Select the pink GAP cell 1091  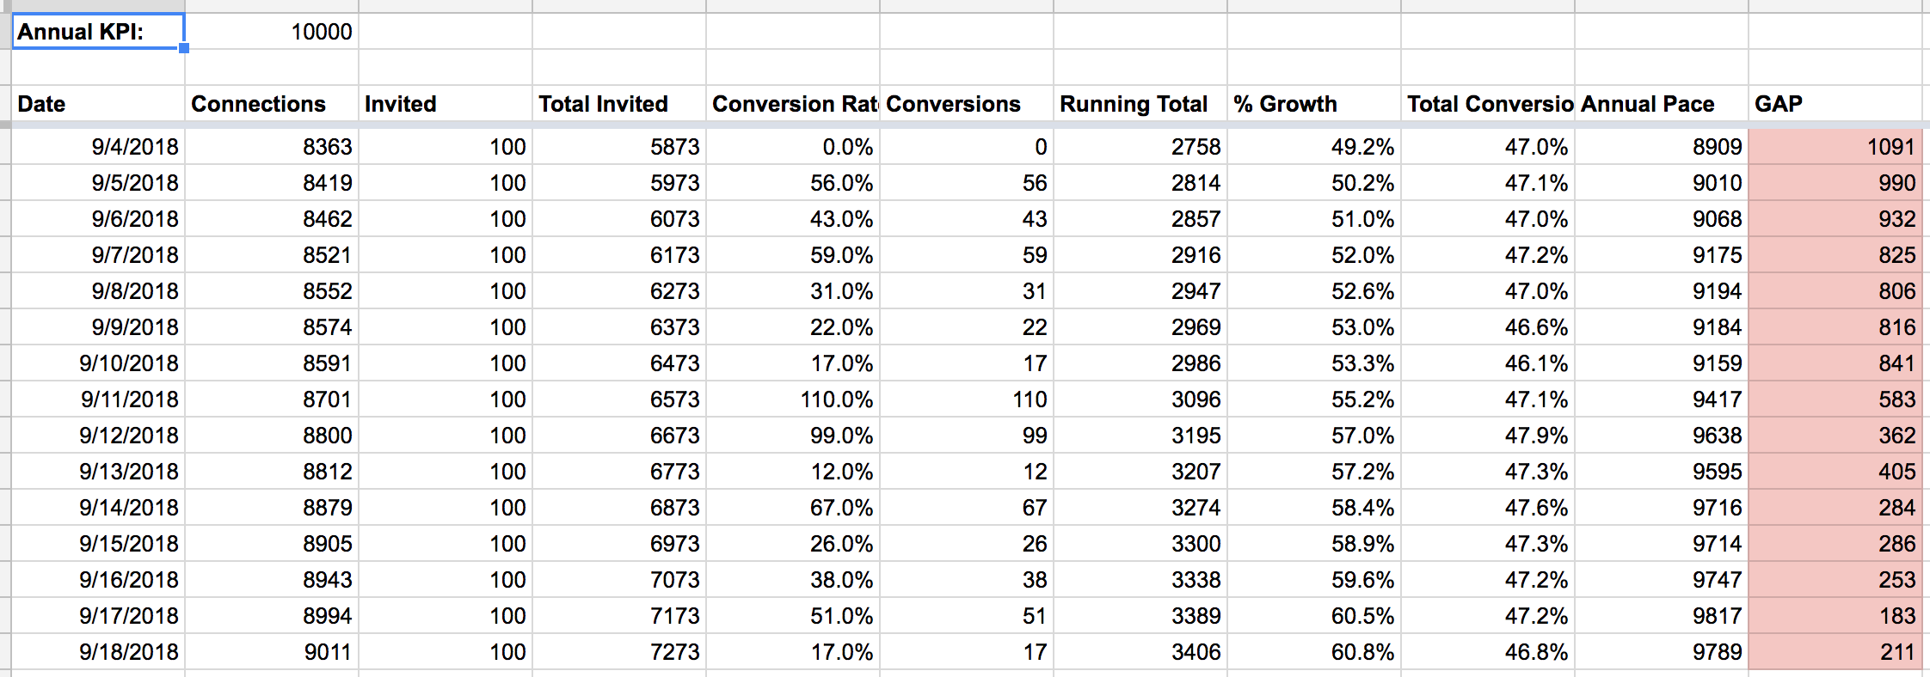point(1835,147)
